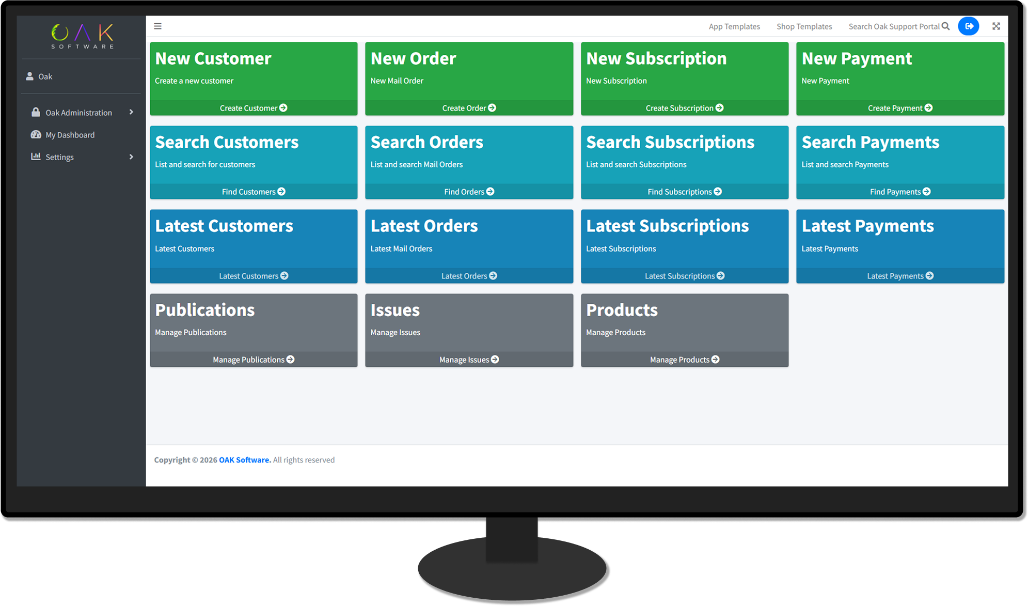The height and width of the screenshot is (606, 1028).
Task: Click the Create Subscription arrow icon
Action: click(x=719, y=108)
